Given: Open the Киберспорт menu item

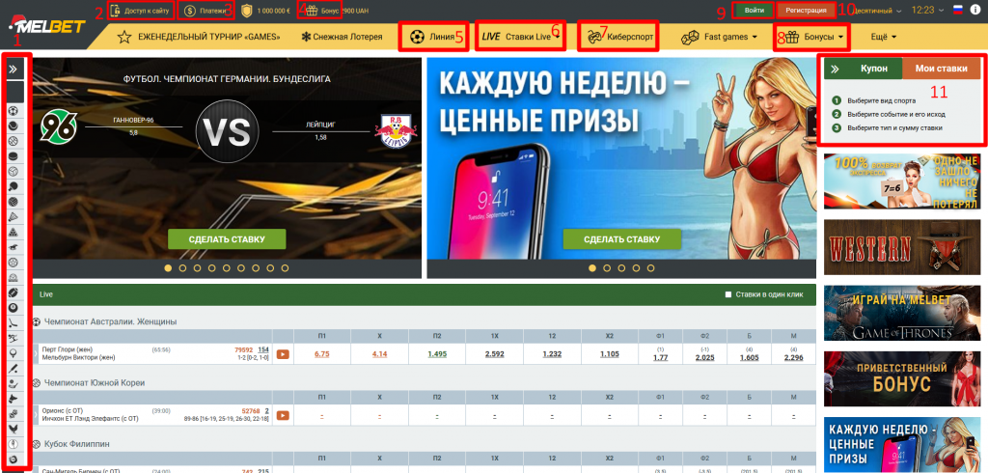Looking at the screenshot, I should [x=618, y=37].
